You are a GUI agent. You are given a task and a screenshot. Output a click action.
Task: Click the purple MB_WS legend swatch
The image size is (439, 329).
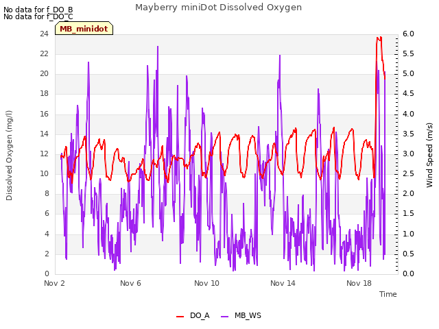[x=225, y=317]
